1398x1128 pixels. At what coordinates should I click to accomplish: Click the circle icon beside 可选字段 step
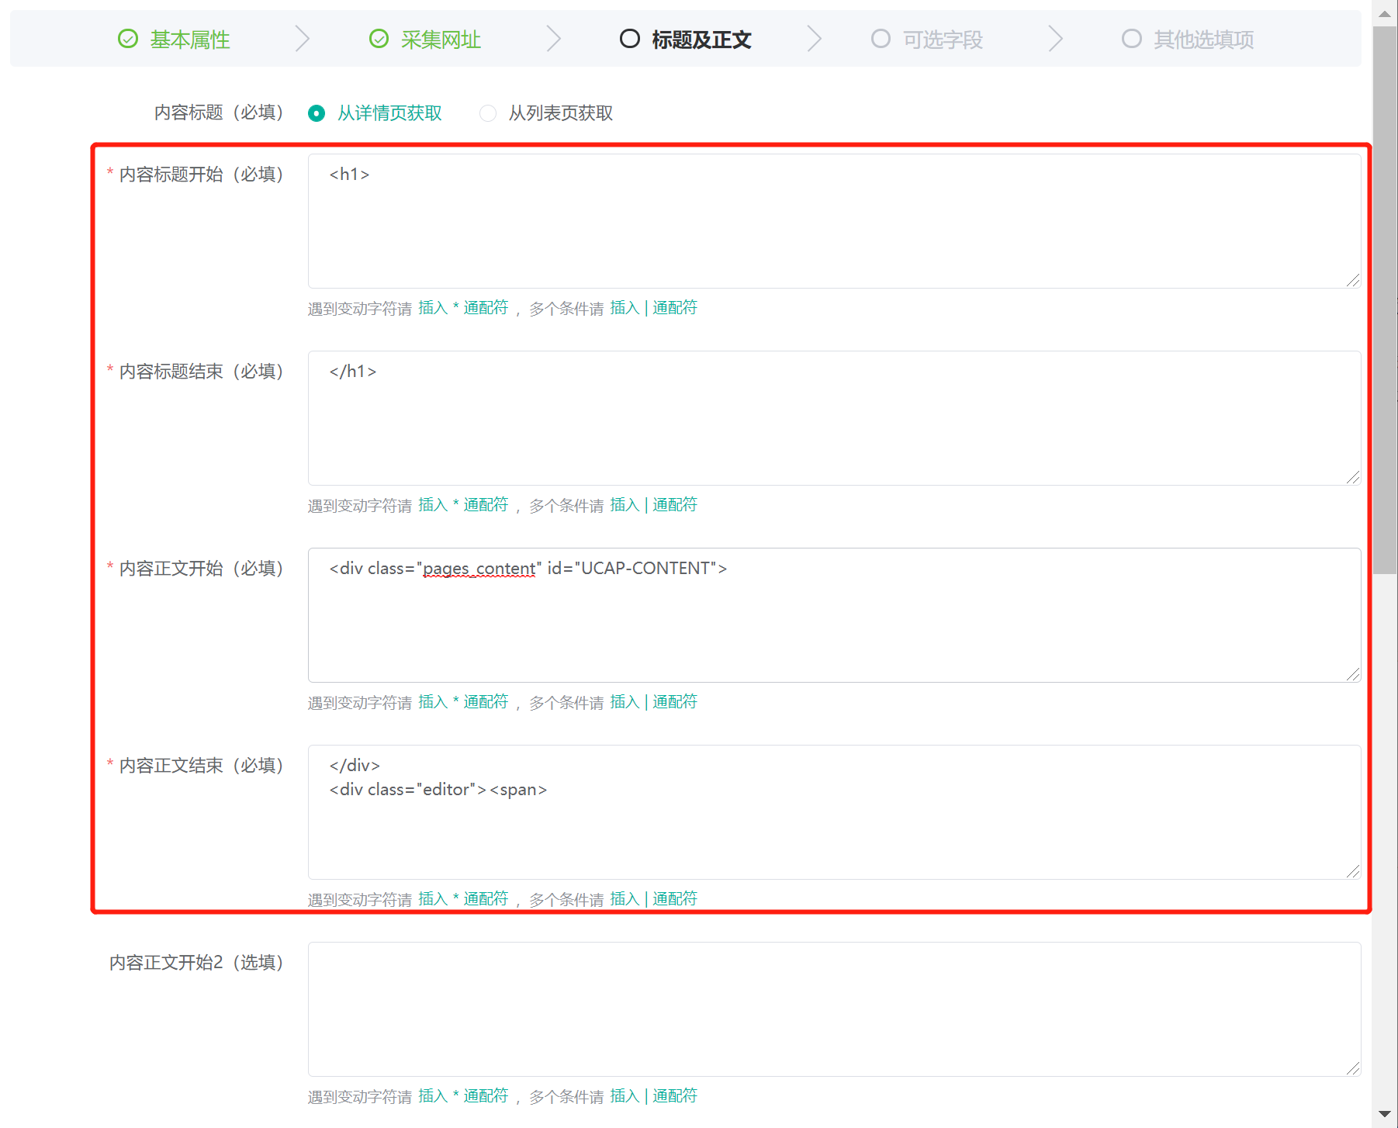(x=881, y=39)
